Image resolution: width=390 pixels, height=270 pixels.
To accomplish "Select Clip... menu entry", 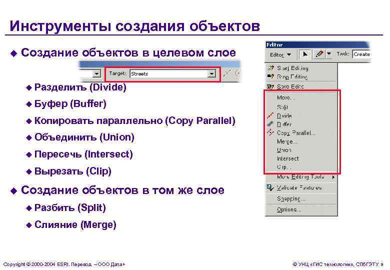I will point(284,167).
